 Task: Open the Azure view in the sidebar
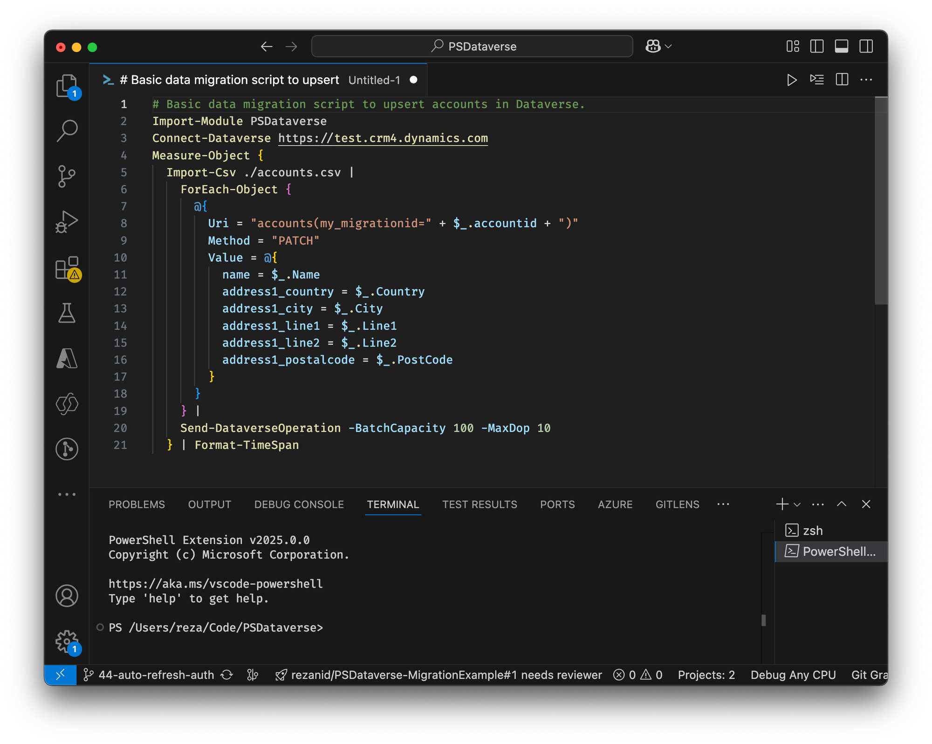coord(67,359)
